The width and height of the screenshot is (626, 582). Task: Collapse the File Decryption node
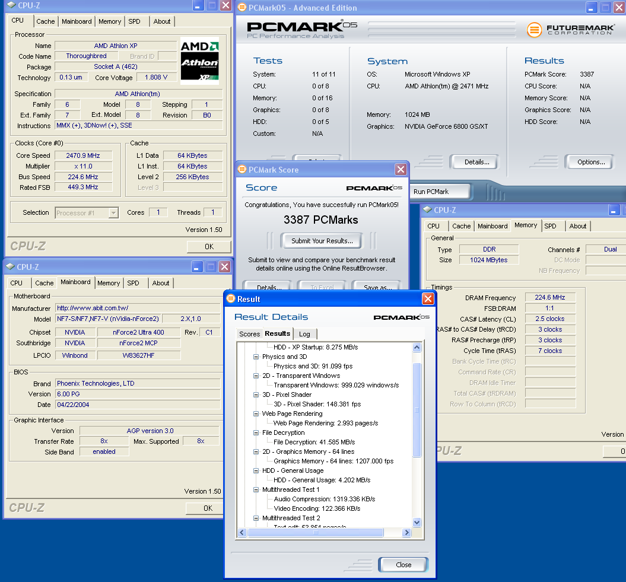click(256, 432)
